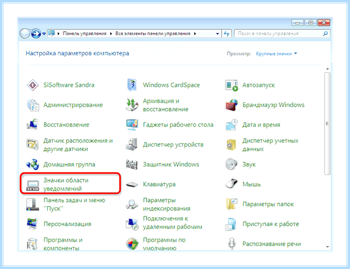Click the scrollbar up arrow
This screenshot has width=350, height=269.
[327, 69]
